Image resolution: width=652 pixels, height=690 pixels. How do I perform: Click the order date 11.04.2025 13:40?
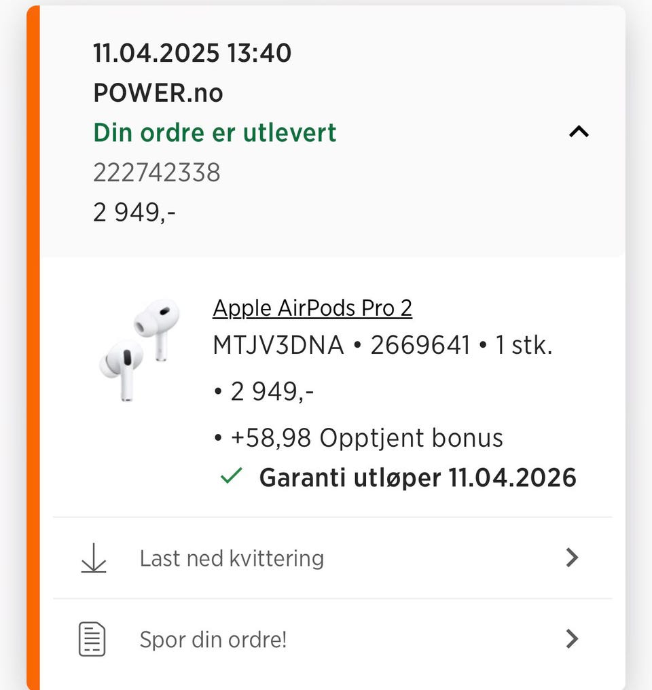(192, 53)
